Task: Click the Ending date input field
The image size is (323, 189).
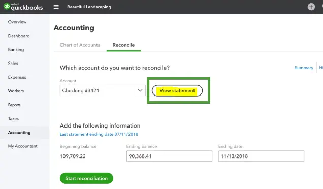Action: [261, 156]
